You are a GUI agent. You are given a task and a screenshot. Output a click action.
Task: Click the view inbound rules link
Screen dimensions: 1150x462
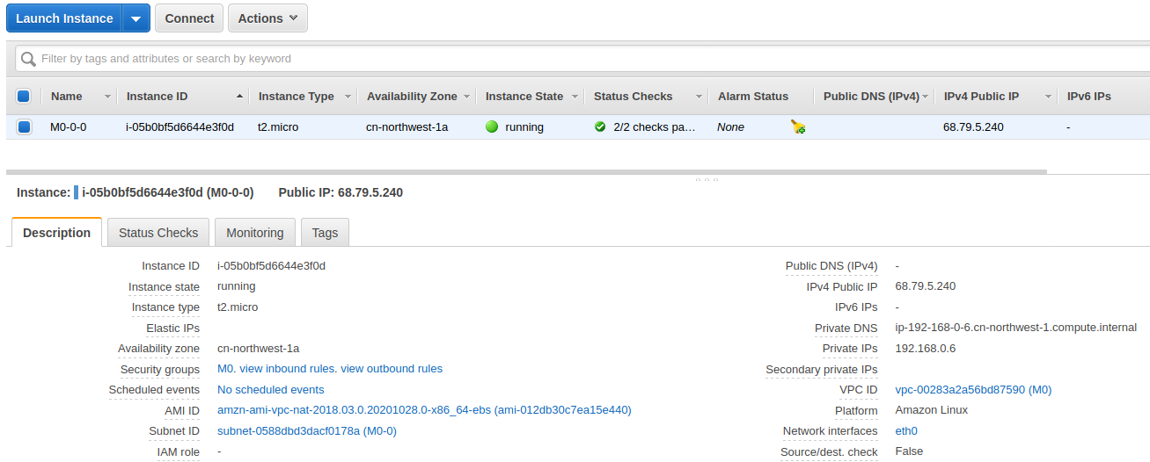click(x=288, y=369)
